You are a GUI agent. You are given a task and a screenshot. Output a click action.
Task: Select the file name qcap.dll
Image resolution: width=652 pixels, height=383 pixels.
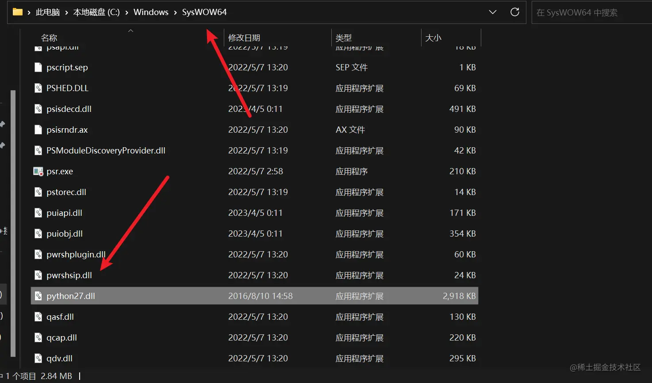61,337
